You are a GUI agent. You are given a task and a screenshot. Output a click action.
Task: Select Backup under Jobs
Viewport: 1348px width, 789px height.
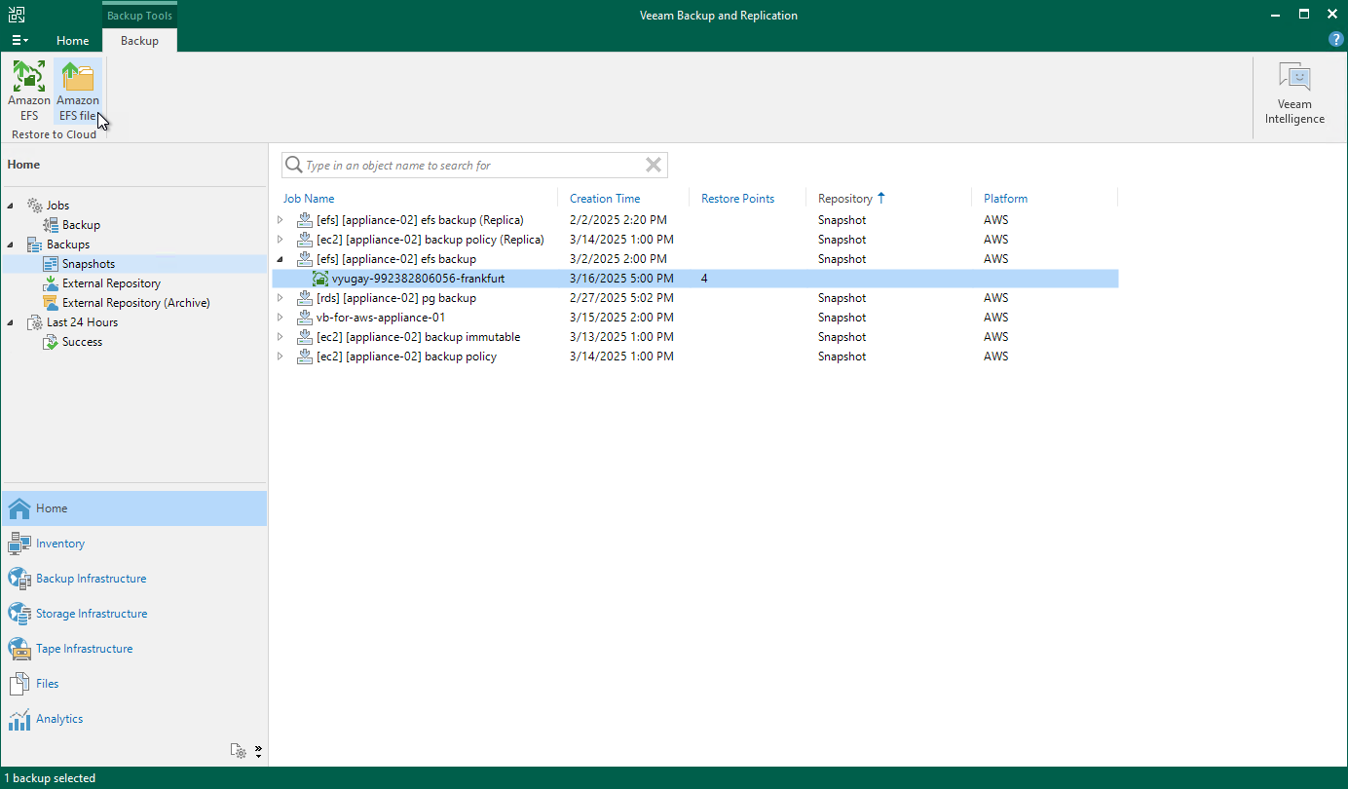coord(81,225)
